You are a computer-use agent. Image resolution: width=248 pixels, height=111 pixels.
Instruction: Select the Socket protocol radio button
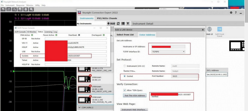pyautogui.click(x=125, y=76)
